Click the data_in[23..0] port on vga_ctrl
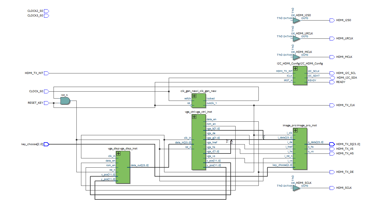Screen dimensions: 369x224 pyautogui.click(x=183, y=142)
